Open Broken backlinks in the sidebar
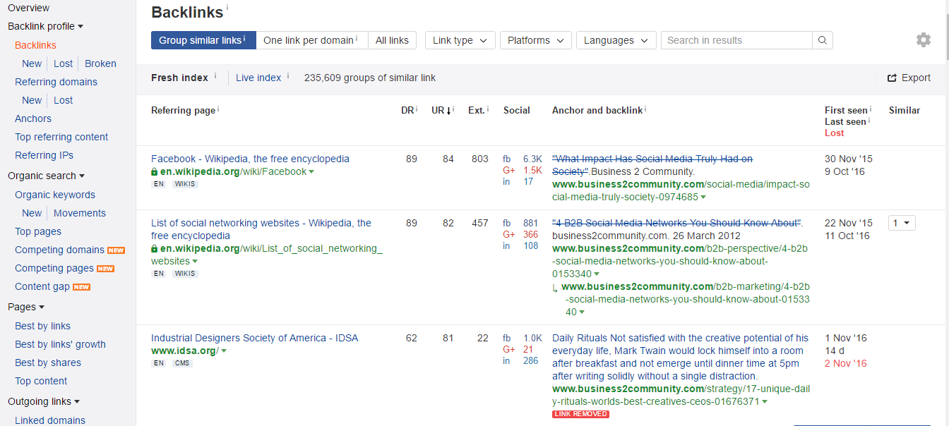Viewport: 949px width, 426px height. pyautogui.click(x=100, y=63)
